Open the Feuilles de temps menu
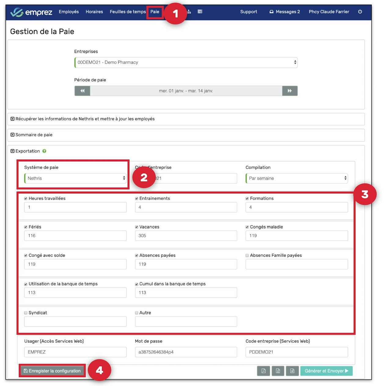The width and height of the screenshot is (391, 386). (128, 12)
